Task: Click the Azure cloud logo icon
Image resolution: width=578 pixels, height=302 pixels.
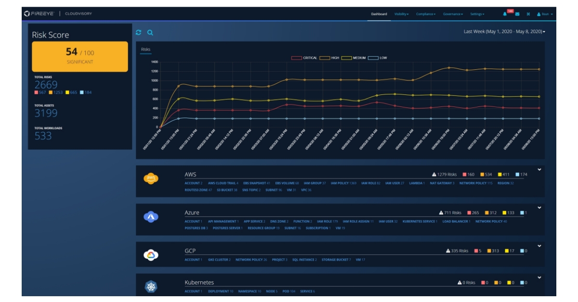Action: (x=151, y=217)
